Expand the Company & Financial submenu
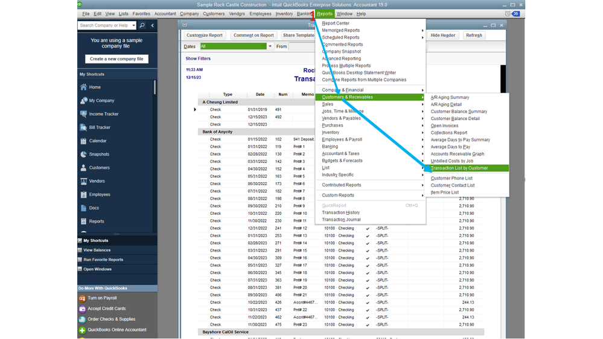603x339 pixels. pos(423,90)
